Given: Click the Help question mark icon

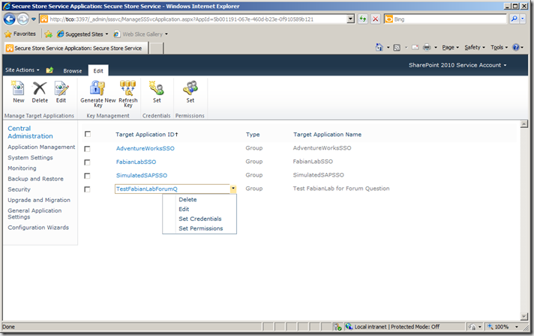Looking at the screenshot, I should pyautogui.click(x=516, y=47).
